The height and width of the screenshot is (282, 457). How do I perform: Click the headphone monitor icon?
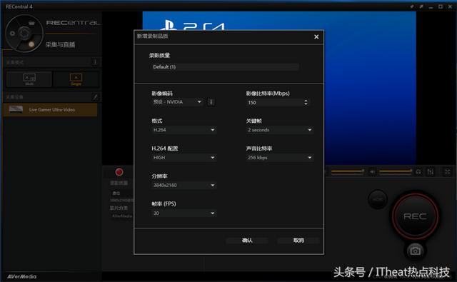click(418, 172)
